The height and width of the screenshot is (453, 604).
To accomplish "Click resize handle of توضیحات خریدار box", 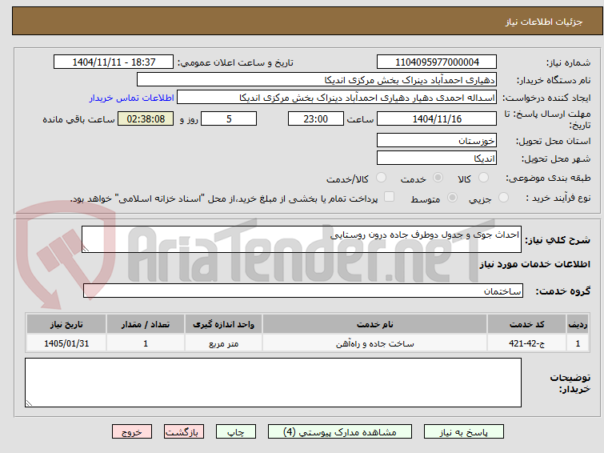I will tap(29, 403).
